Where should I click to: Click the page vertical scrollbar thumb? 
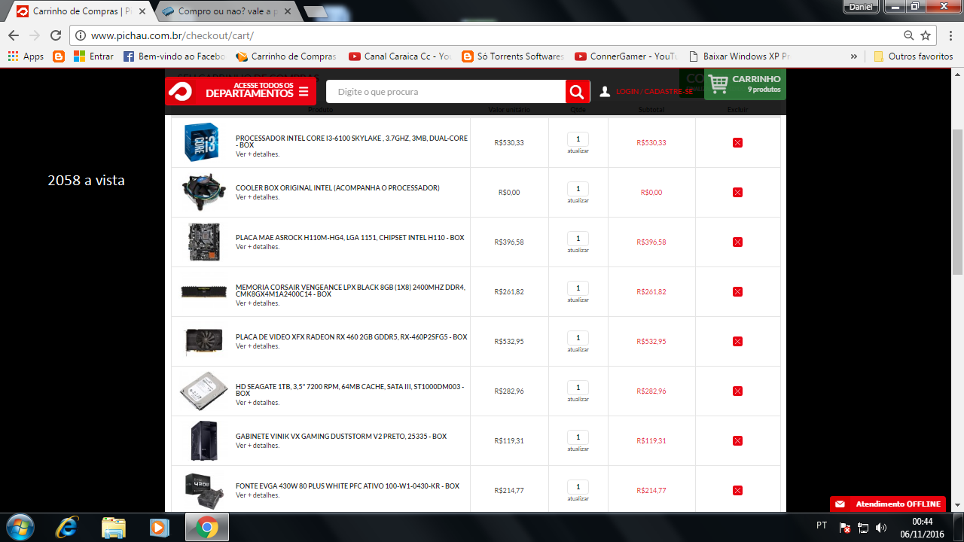957,201
